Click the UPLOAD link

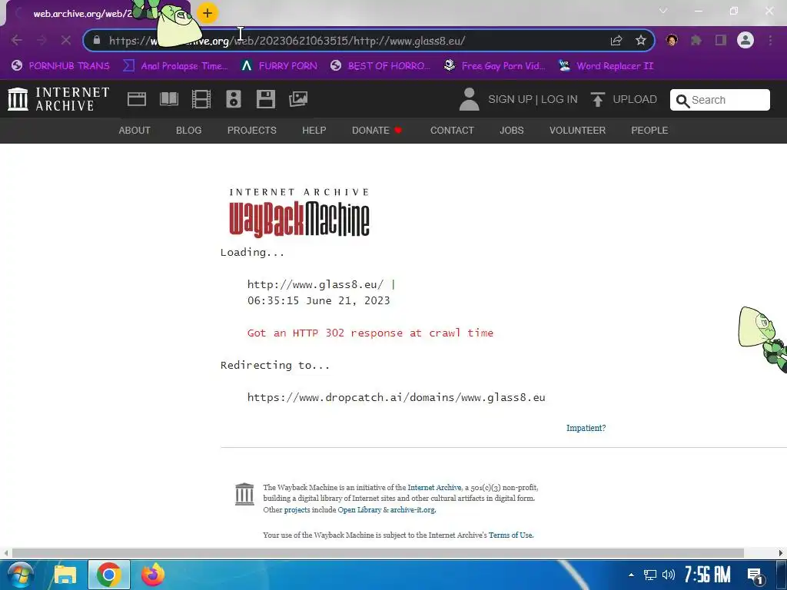[634, 99]
